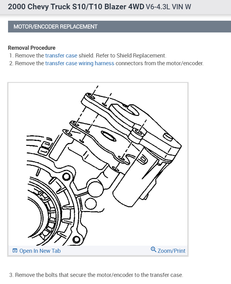Click step 3 about removing the bolts
Viewport: 231px width, 284px height.
coord(96,275)
